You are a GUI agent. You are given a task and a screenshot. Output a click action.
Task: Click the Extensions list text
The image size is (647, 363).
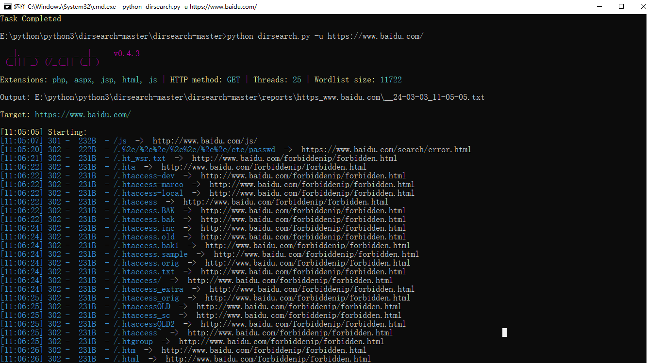[x=79, y=80]
